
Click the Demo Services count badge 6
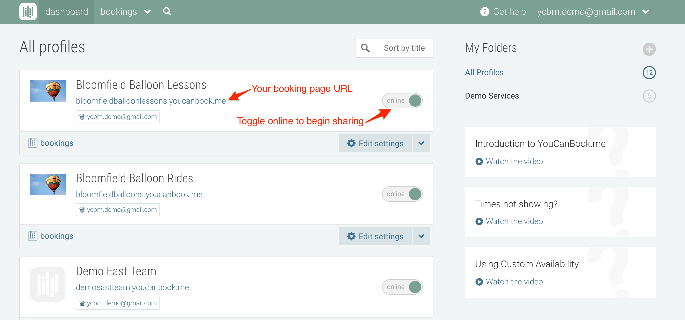[649, 96]
